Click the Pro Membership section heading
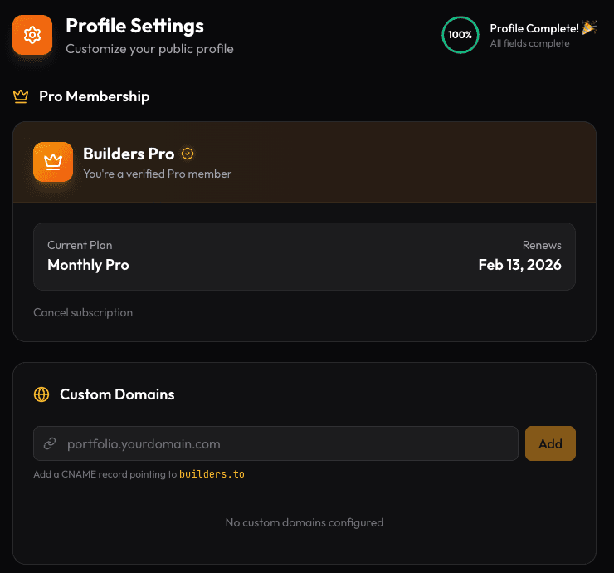The height and width of the screenshot is (573, 614). point(94,96)
